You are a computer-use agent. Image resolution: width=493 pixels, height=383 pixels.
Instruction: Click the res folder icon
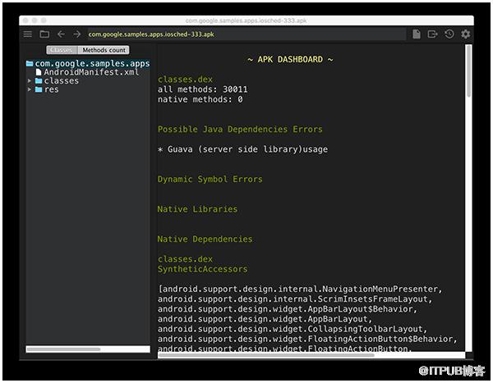(x=39, y=89)
